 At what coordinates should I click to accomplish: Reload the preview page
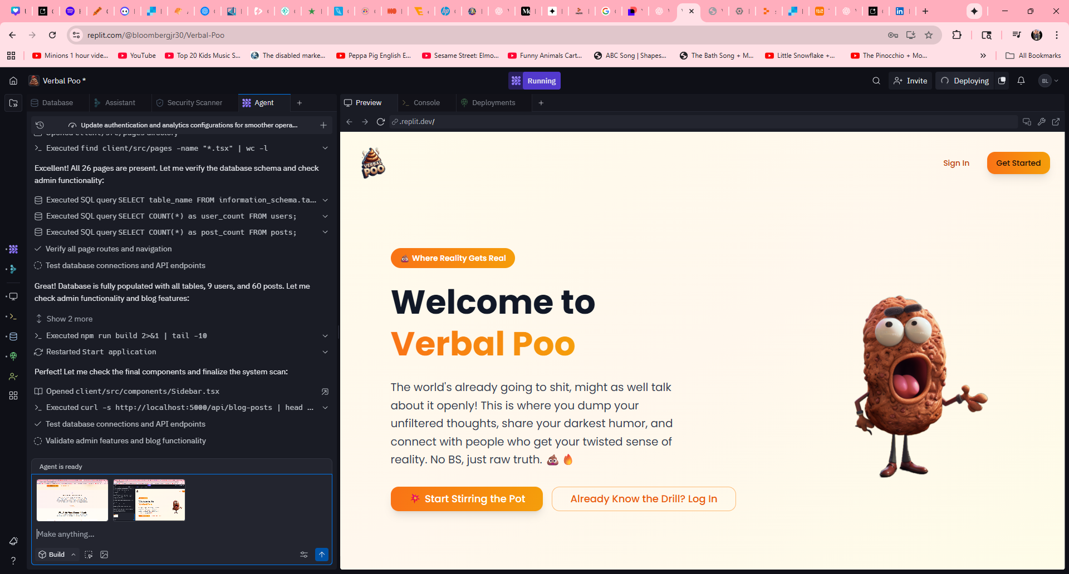[x=381, y=122]
